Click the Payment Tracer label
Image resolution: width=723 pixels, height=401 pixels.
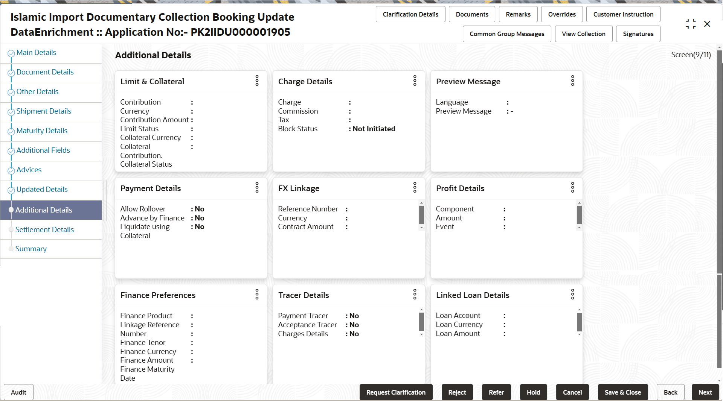303,316
